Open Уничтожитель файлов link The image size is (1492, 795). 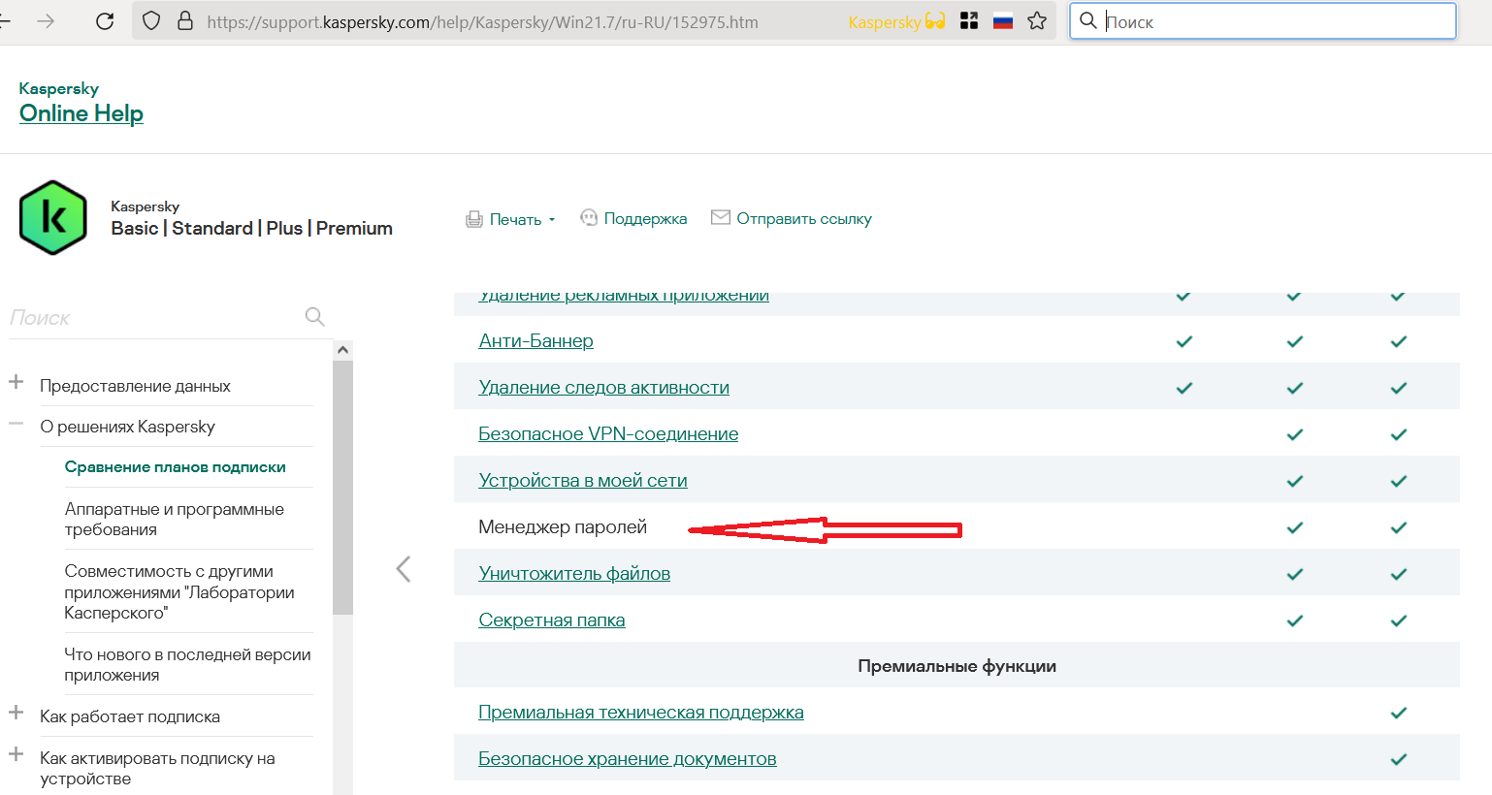(x=574, y=574)
